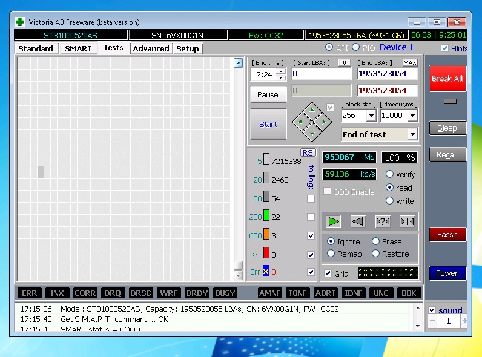Image resolution: width=482 pixels, height=357 pixels.
Task: Click the CORR status indicator
Action: (x=85, y=293)
